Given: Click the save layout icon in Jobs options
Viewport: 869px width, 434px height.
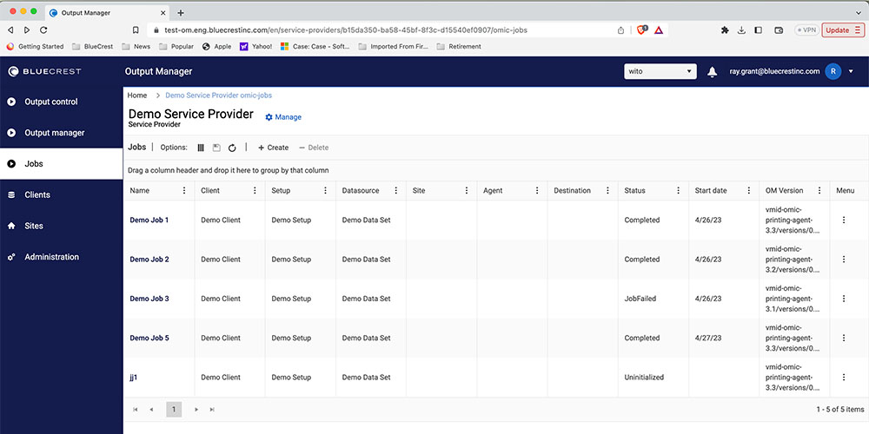Looking at the screenshot, I should pos(216,148).
